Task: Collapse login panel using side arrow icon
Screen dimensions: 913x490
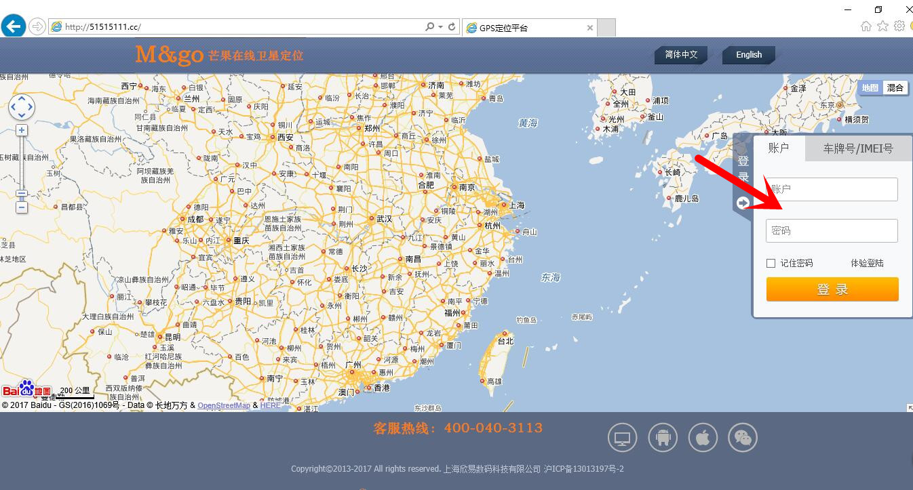Action: [743, 203]
